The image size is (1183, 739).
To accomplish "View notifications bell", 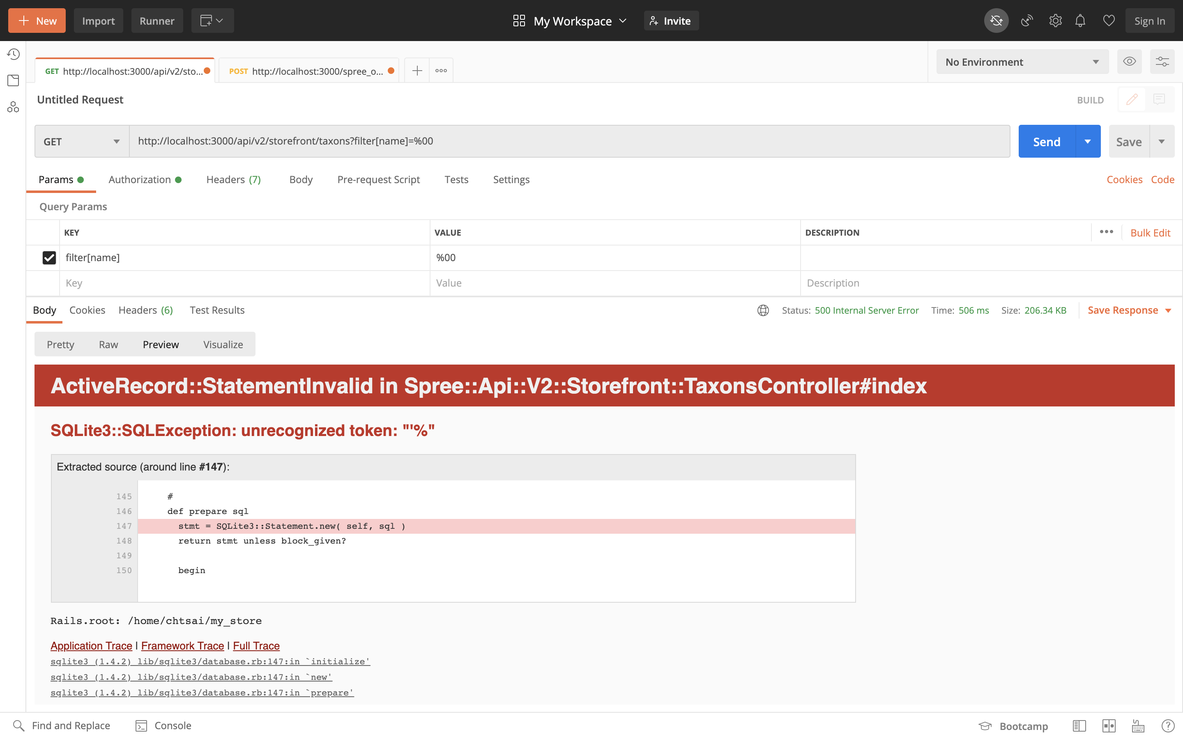I will tap(1080, 21).
